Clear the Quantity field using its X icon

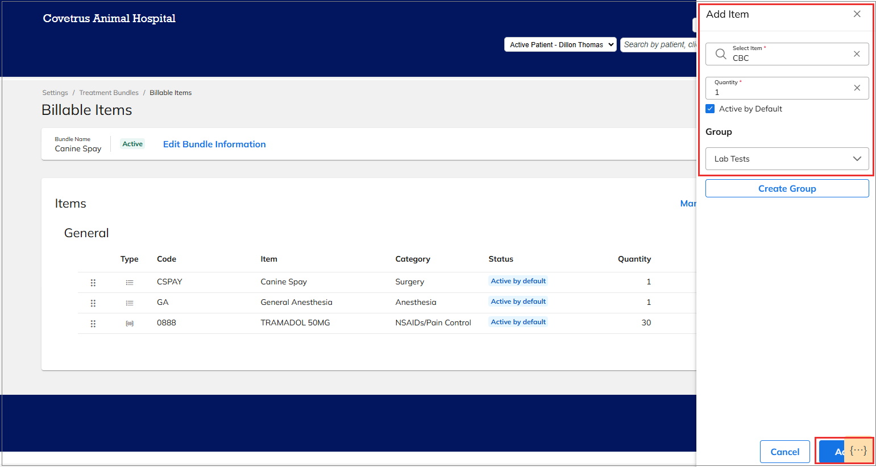point(857,88)
